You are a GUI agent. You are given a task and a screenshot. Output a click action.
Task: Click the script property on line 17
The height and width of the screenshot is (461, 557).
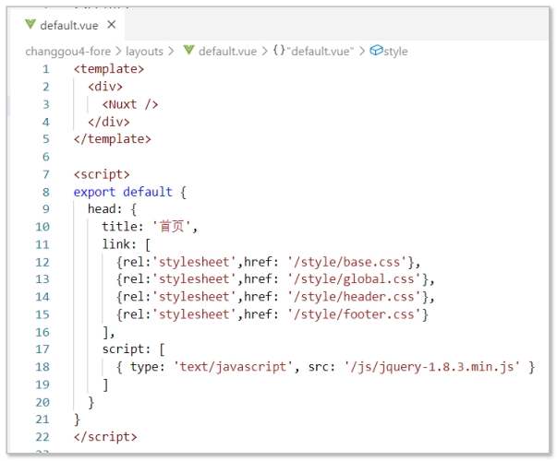(123, 349)
